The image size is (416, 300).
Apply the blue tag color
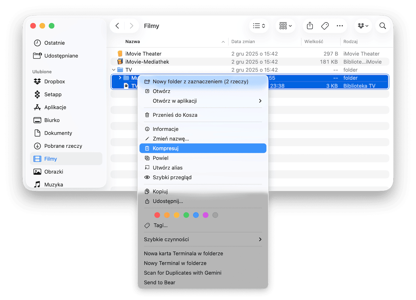click(196, 215)
